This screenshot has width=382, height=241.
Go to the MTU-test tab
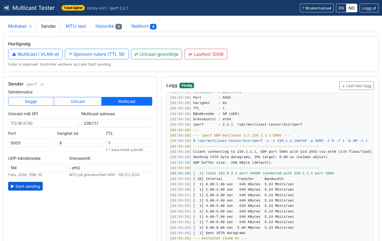[76, 26]
